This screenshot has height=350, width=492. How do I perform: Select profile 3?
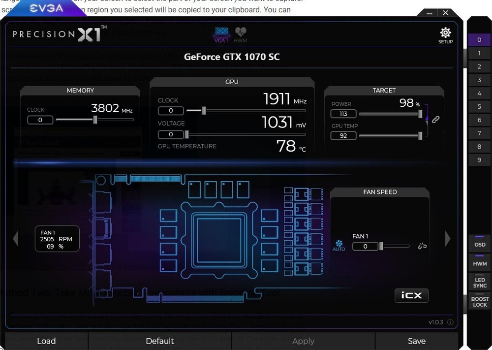[479, 80]
